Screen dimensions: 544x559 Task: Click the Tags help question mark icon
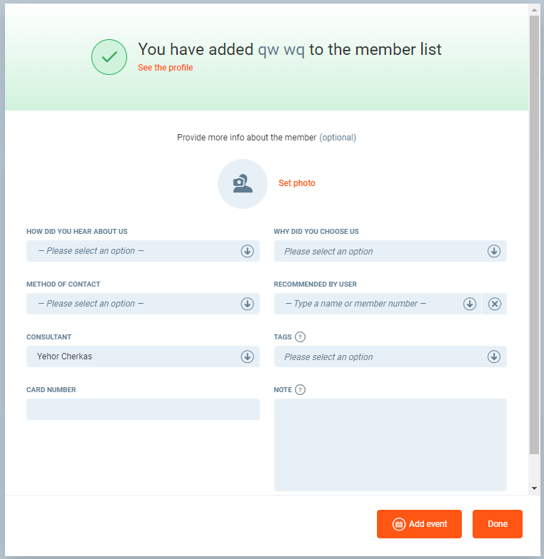(x=300, y=337)
